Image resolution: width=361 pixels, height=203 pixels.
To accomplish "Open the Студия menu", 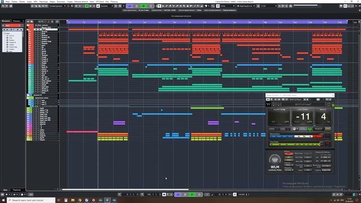I will pyautogui.click(x=69, y=1).
